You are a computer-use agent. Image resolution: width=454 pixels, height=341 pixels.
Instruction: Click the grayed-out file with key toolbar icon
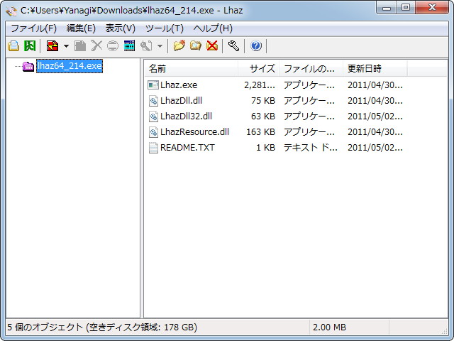146,45
